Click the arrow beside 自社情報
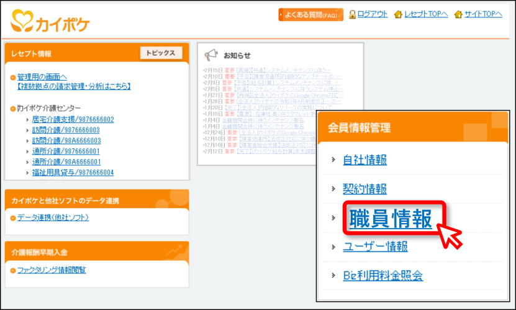The image size is (516, 310). [x=333, y=160]
